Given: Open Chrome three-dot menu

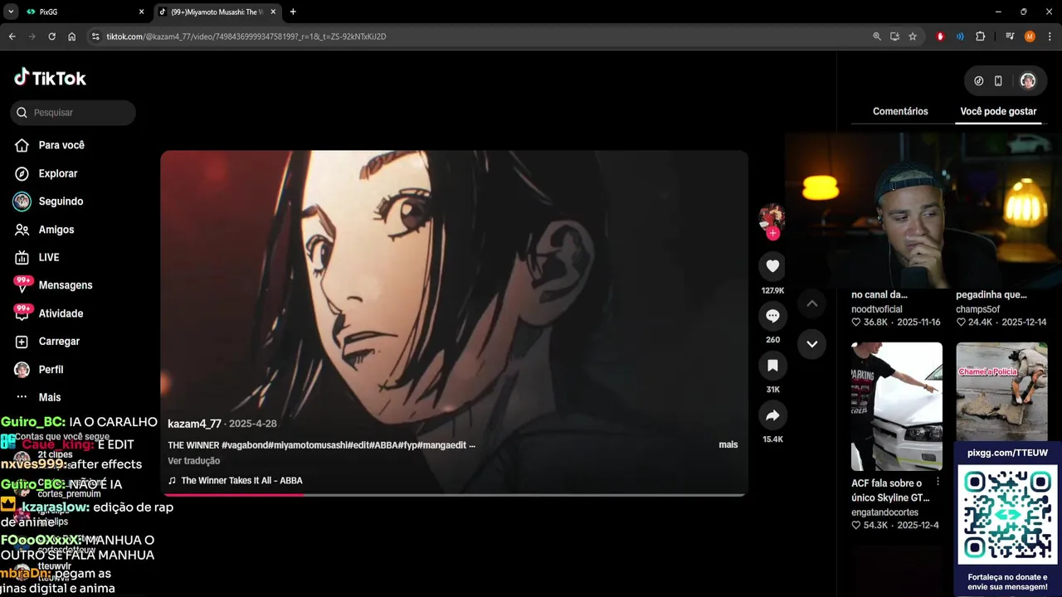Looking at the screenshot, I should tap(1050, 36).
